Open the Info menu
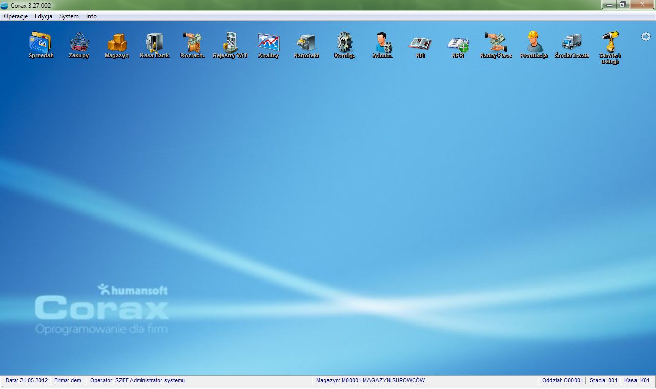This screenshot has height=389, width=656. pos(91,16)
